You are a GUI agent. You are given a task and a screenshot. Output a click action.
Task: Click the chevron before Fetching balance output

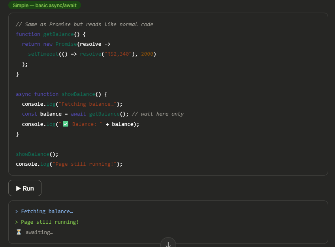pyautogui.click(x=17, y=211)
